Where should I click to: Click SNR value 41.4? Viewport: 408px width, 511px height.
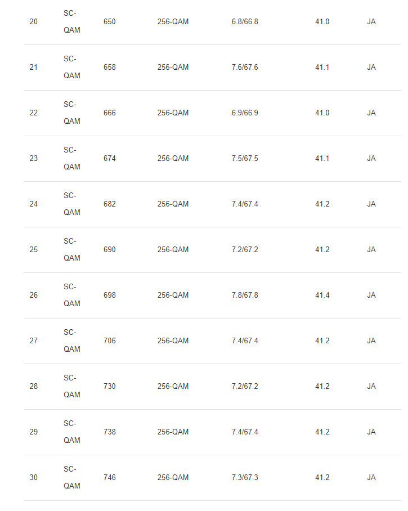[322, 295]
